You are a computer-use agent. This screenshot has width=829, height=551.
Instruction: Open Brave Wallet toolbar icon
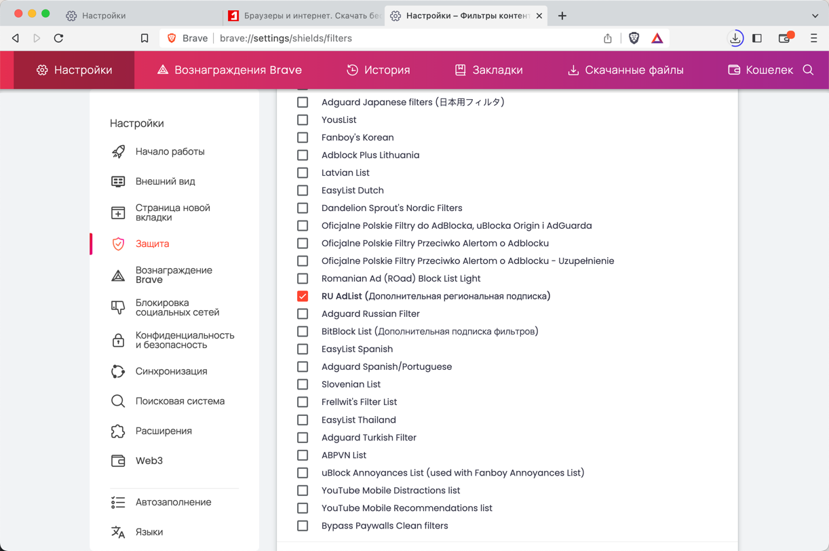click(785, 39)
